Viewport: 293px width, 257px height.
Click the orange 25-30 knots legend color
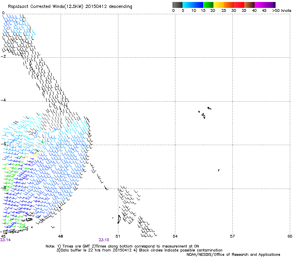[229, 5]
